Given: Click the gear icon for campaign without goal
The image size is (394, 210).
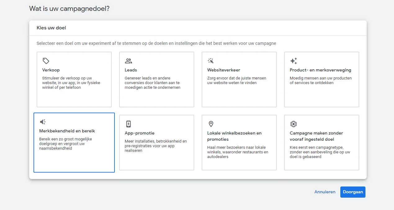Looking at the screenshot, I should [293, 124].
